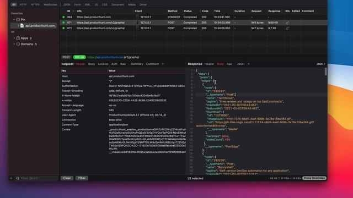Viewport: 353px width, 198px height.
Task: Select pinned api.producthunt.com in sidebar
Action: tap(33, 26)
